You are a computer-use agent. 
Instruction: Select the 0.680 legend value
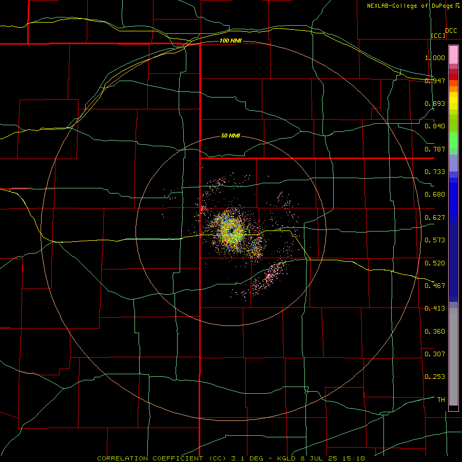435,195
